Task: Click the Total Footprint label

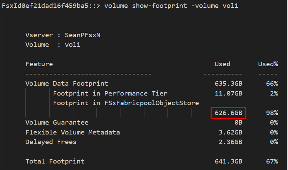Action: [x=55, y=161]
